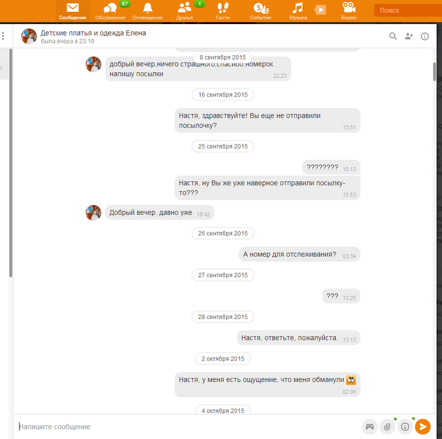Open the Гости footprints section
Image resolution: width=442 pixels, height=439 pixels.
(222, 11)
